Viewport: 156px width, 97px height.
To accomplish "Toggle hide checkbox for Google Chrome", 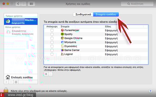I will coord(52,38).
